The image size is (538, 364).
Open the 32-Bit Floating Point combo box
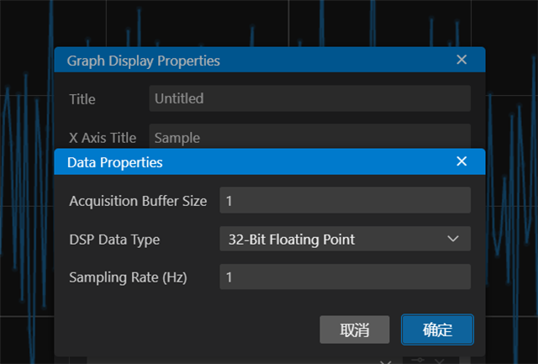336,240
